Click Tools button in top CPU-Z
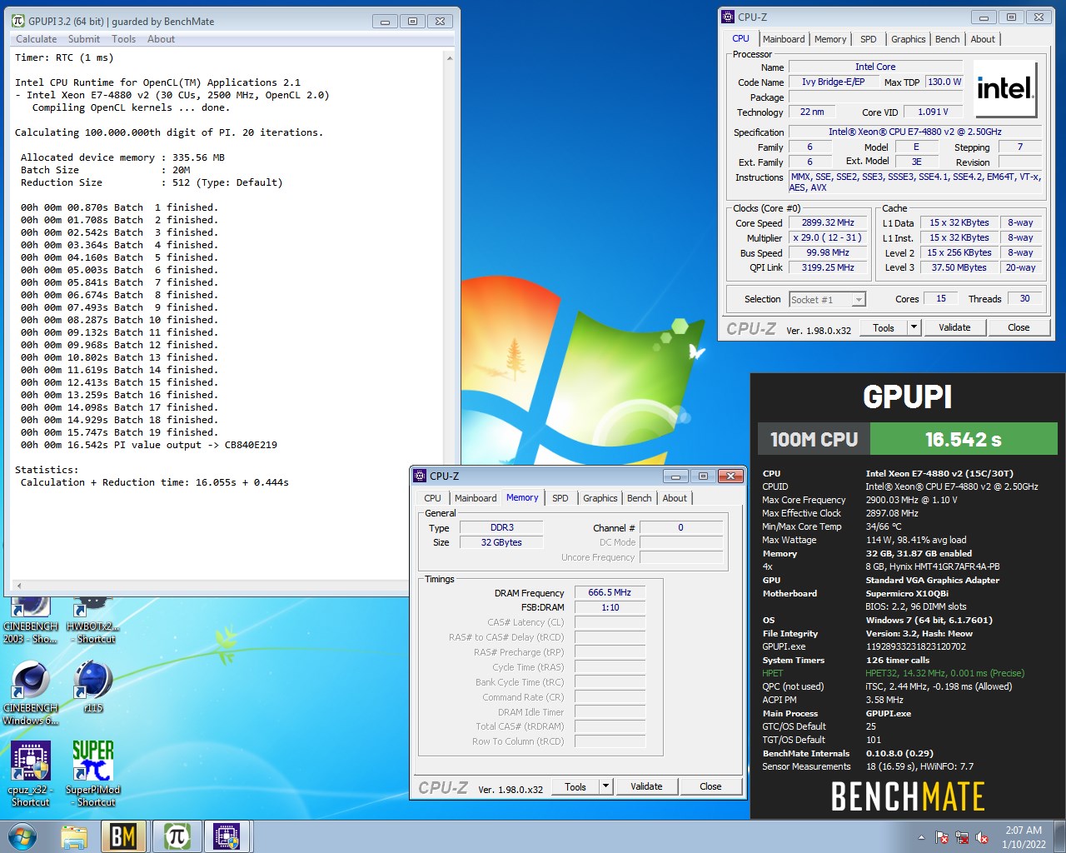Viewport: 1066px width, 853px height. [884, 328]
